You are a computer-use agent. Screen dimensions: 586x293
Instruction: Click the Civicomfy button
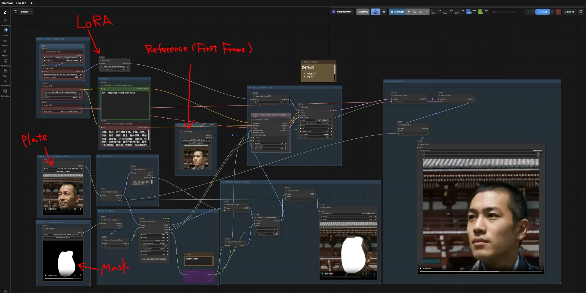(x=363, y=12)
